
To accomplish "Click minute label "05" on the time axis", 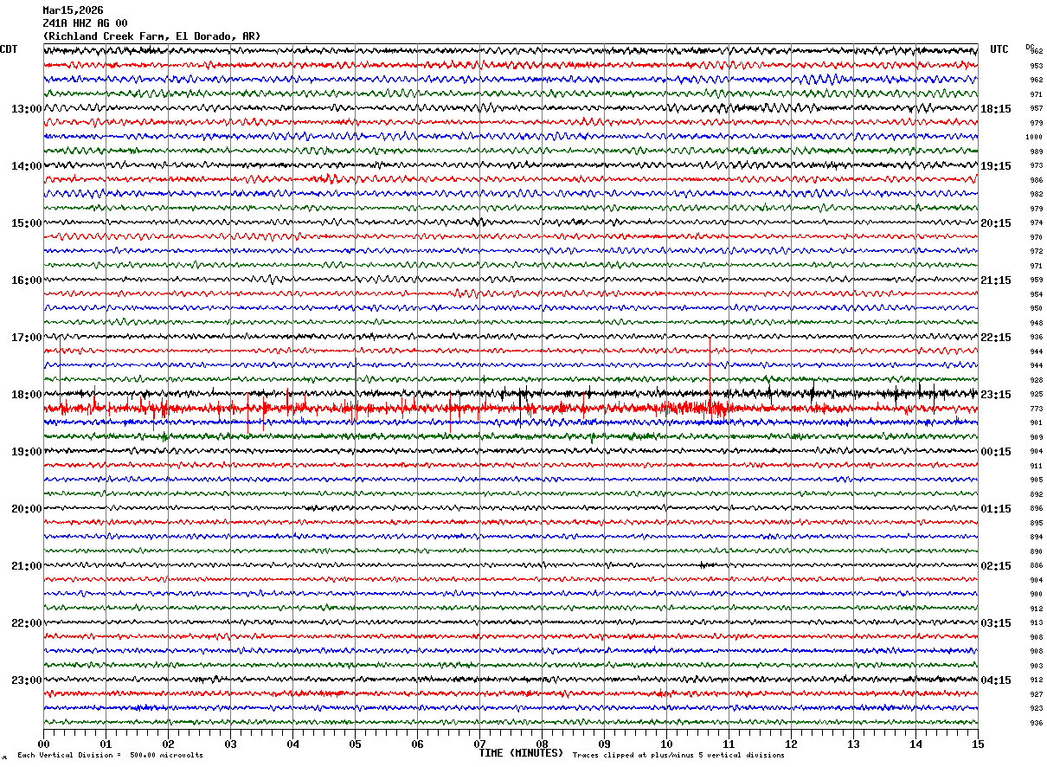I will (355, 744).
